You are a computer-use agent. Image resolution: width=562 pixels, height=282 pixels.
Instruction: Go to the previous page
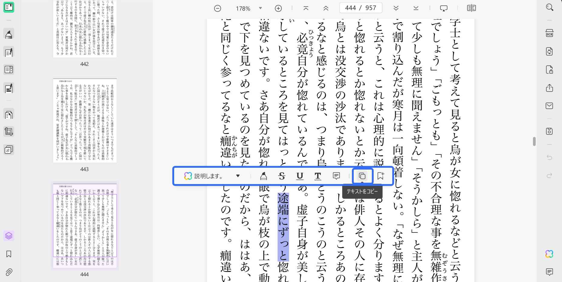[x=326, y=8]
